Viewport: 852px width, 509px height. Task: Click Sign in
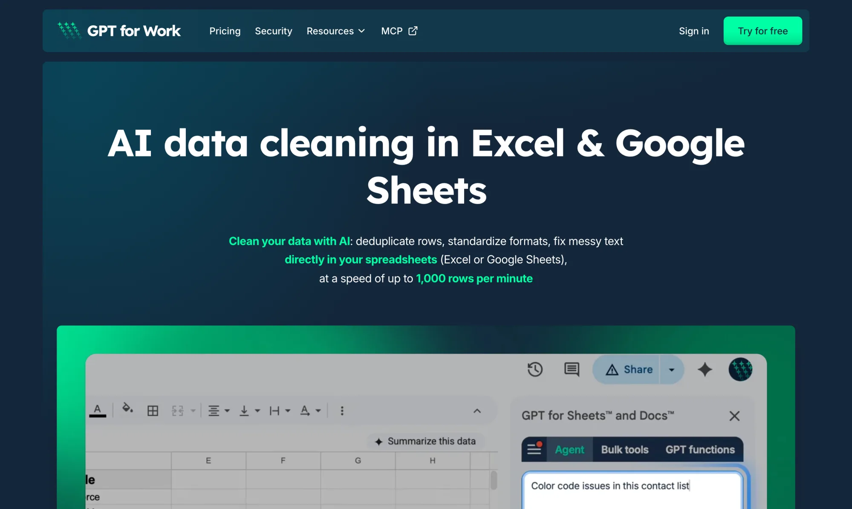click(693, 31)
